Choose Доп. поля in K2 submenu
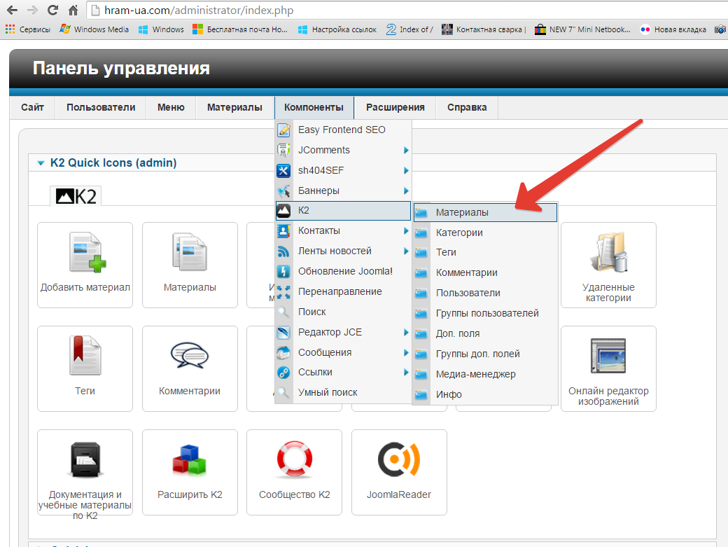This screenshot has height=547, width=728. coord(485,333)
